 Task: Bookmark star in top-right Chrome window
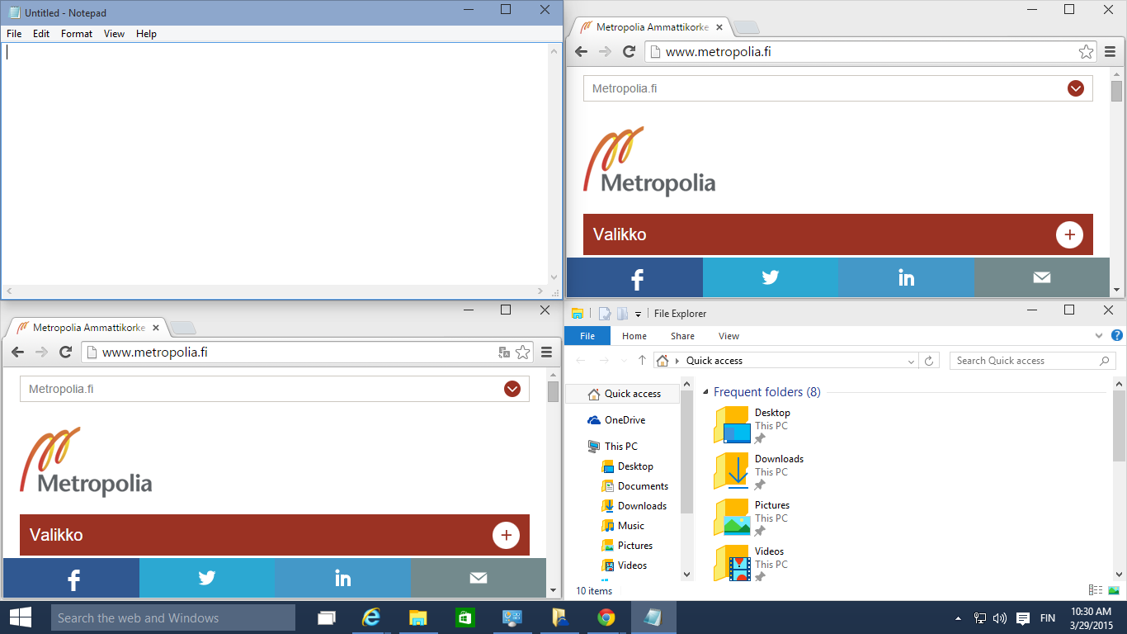point(1086,52)
